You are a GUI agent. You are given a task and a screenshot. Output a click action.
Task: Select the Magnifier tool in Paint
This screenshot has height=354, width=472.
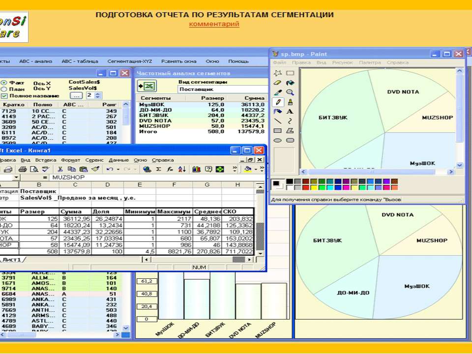point(290,92)
